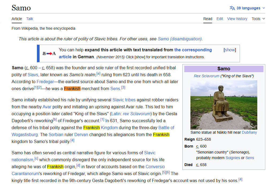The height and width of the screenshot is (189, 272).
Task: Select the Read tab
Action: tap(208, 19)
